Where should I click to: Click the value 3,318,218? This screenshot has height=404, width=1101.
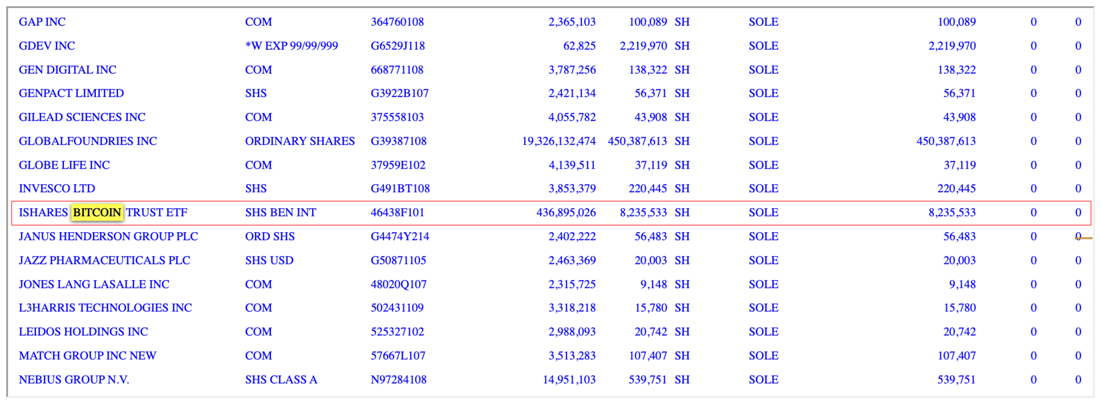[572, 308]
